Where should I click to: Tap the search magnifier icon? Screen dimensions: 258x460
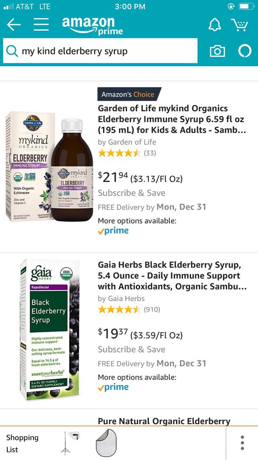pyautogui.click(x=12, y=51)
